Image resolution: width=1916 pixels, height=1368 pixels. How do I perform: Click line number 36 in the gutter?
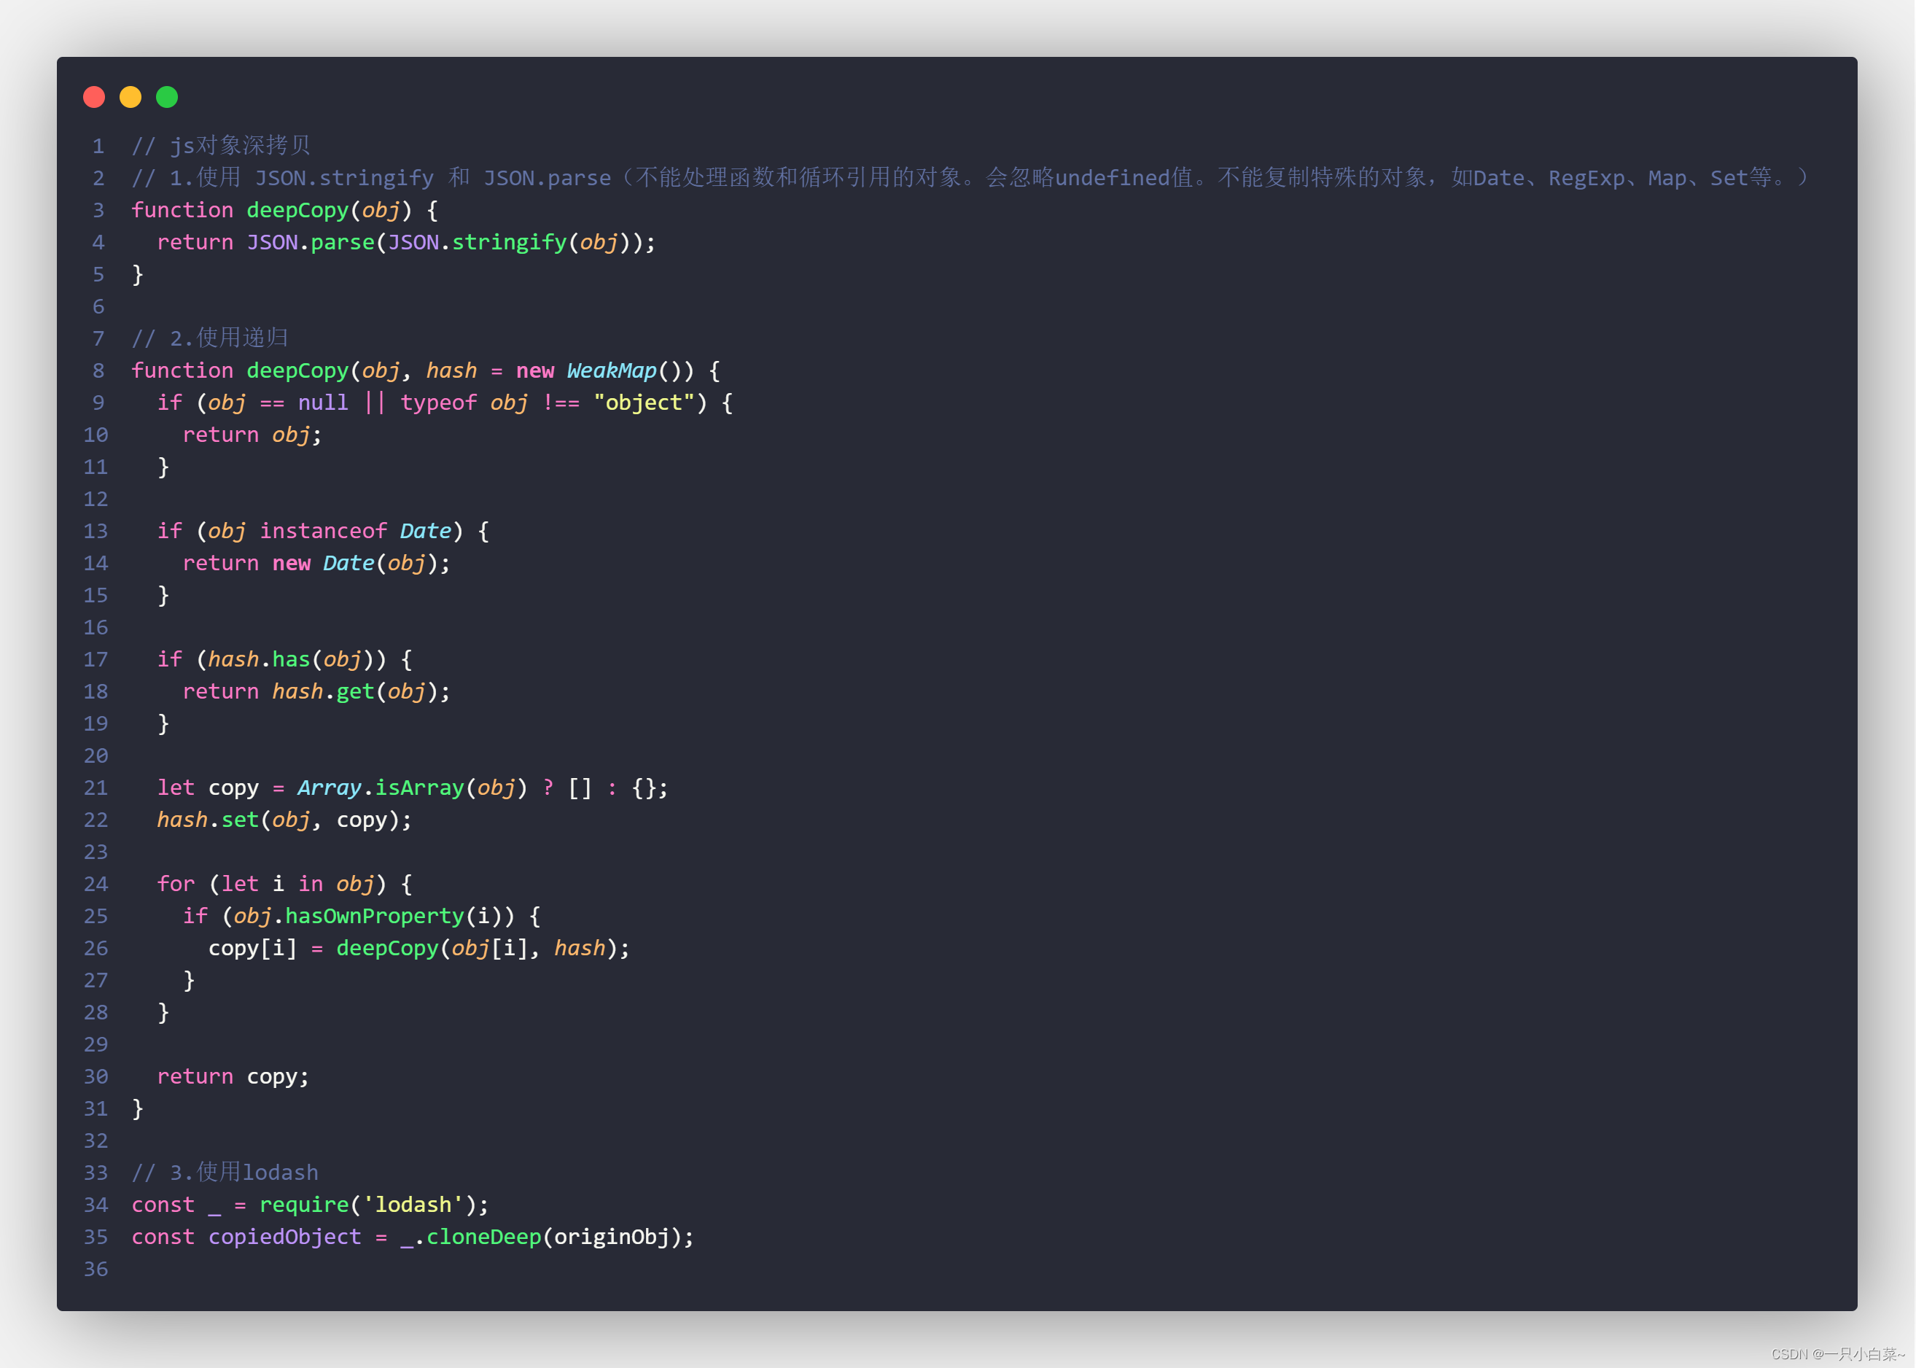coord(96,1269)
